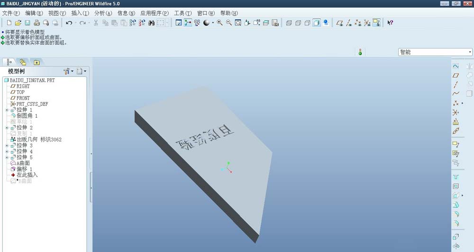Select the Revolve tool at the bottom right

456,246
